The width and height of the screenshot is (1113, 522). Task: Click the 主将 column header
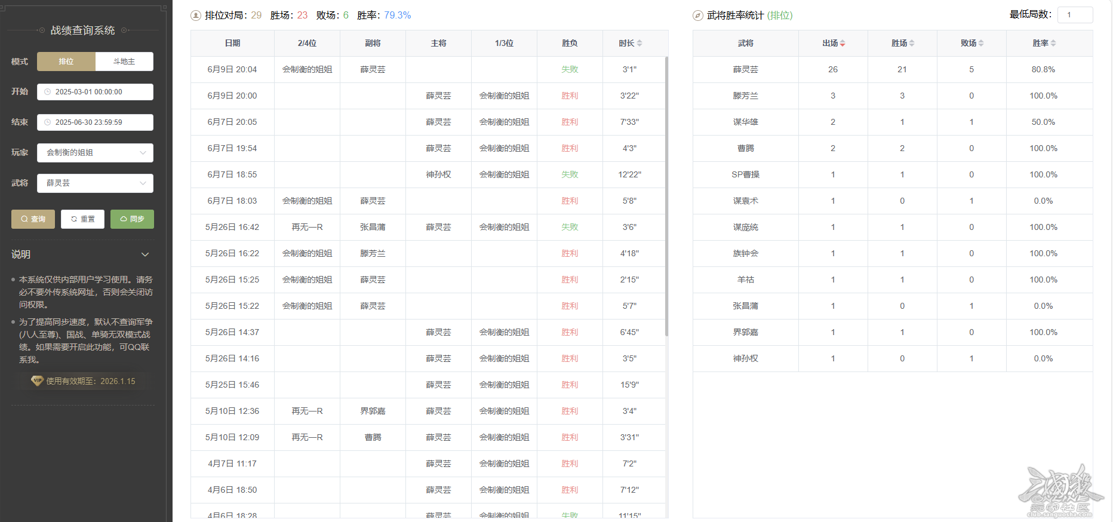point(438,43)
